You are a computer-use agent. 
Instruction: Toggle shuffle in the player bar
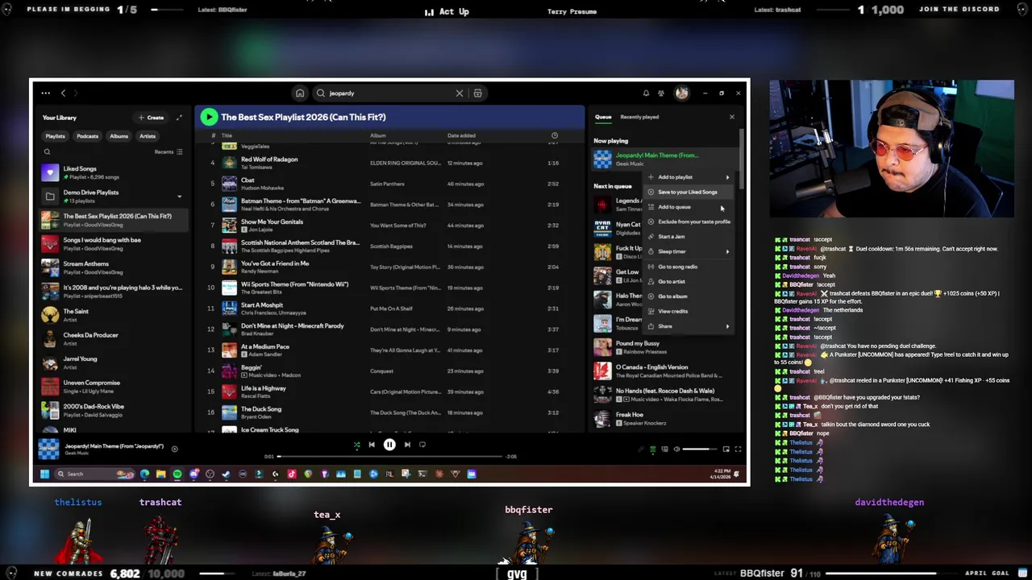[356, 445]
